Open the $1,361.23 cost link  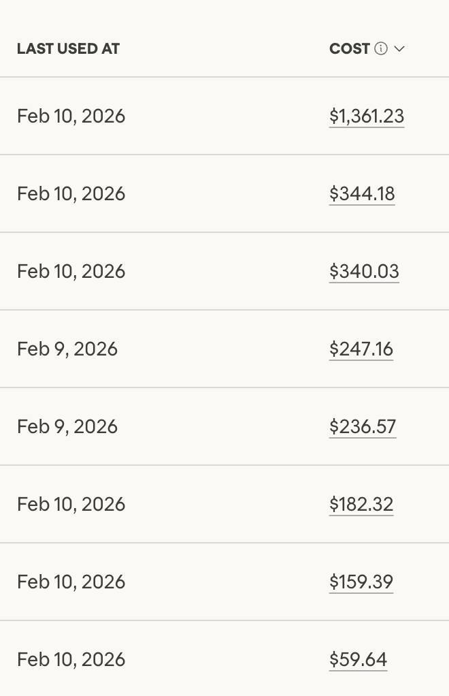(x=367, y=116)
